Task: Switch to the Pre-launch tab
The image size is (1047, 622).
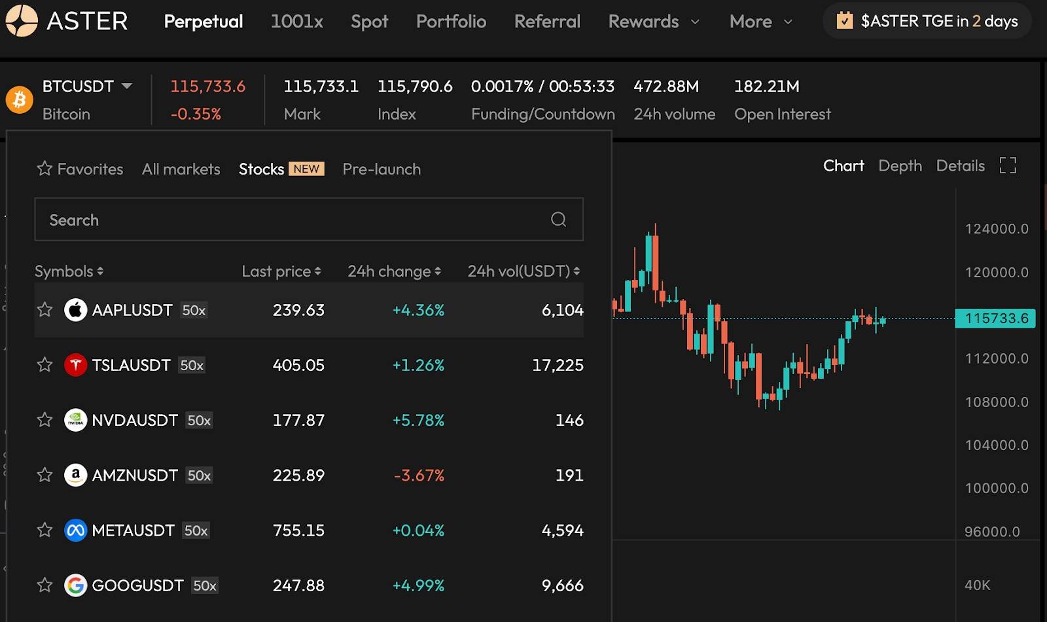Action: coord(382,169)
